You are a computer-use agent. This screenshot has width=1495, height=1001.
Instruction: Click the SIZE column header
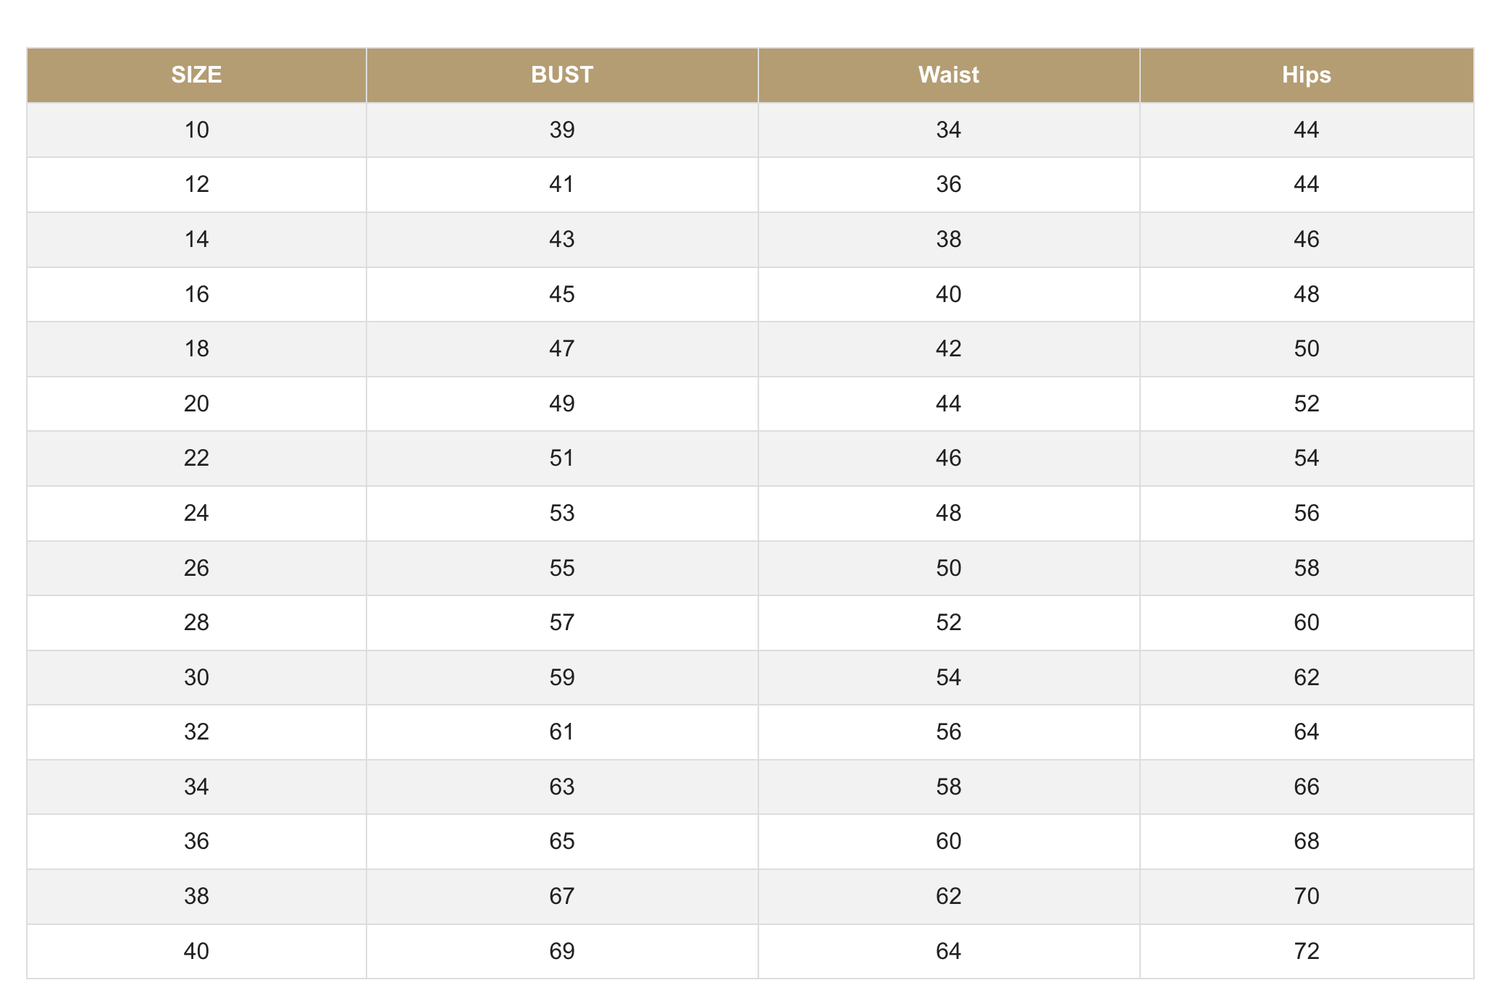[x=196, y=75]
